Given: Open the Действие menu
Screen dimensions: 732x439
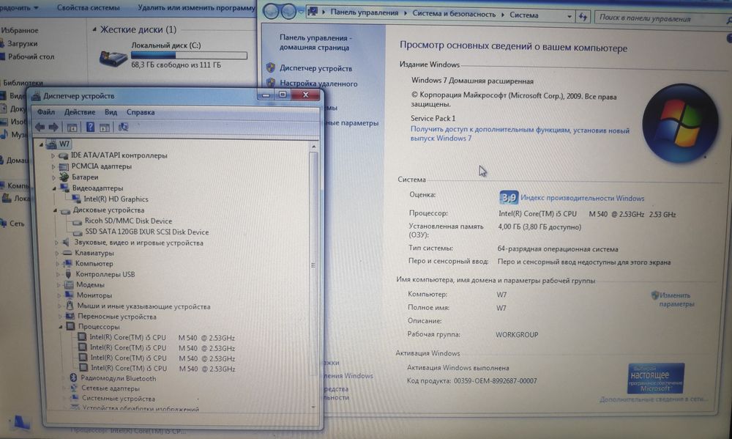Looking at the screenshot, I should [79, 112].
